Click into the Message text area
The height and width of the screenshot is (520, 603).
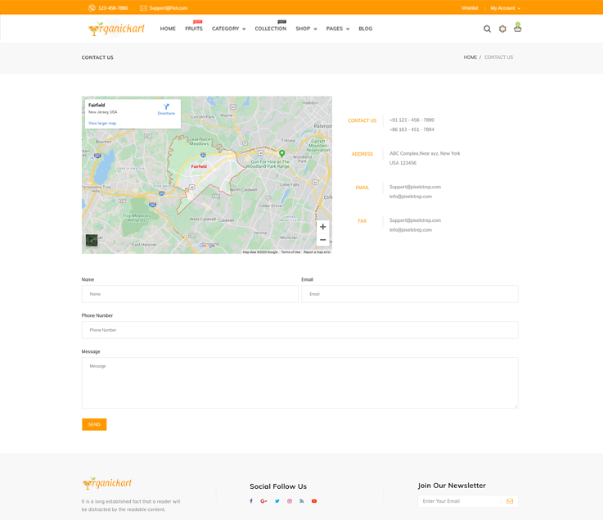click(299, 382)
